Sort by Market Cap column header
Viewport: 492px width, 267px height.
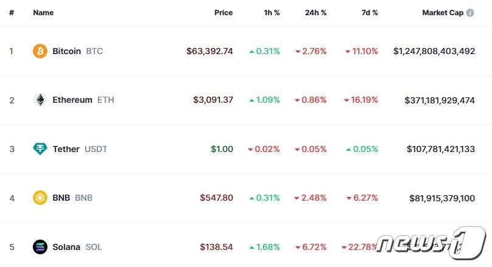click(443, 13)
